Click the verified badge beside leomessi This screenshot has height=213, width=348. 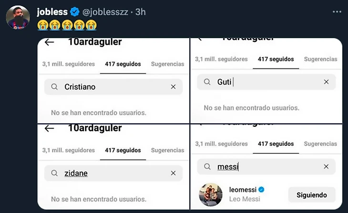(261, 189)
